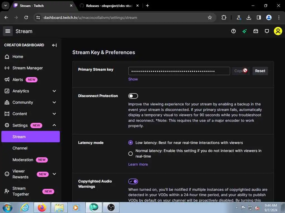The image size is (285, 213).
Task: Open Chrome downloads
Action: pos(249,17)
